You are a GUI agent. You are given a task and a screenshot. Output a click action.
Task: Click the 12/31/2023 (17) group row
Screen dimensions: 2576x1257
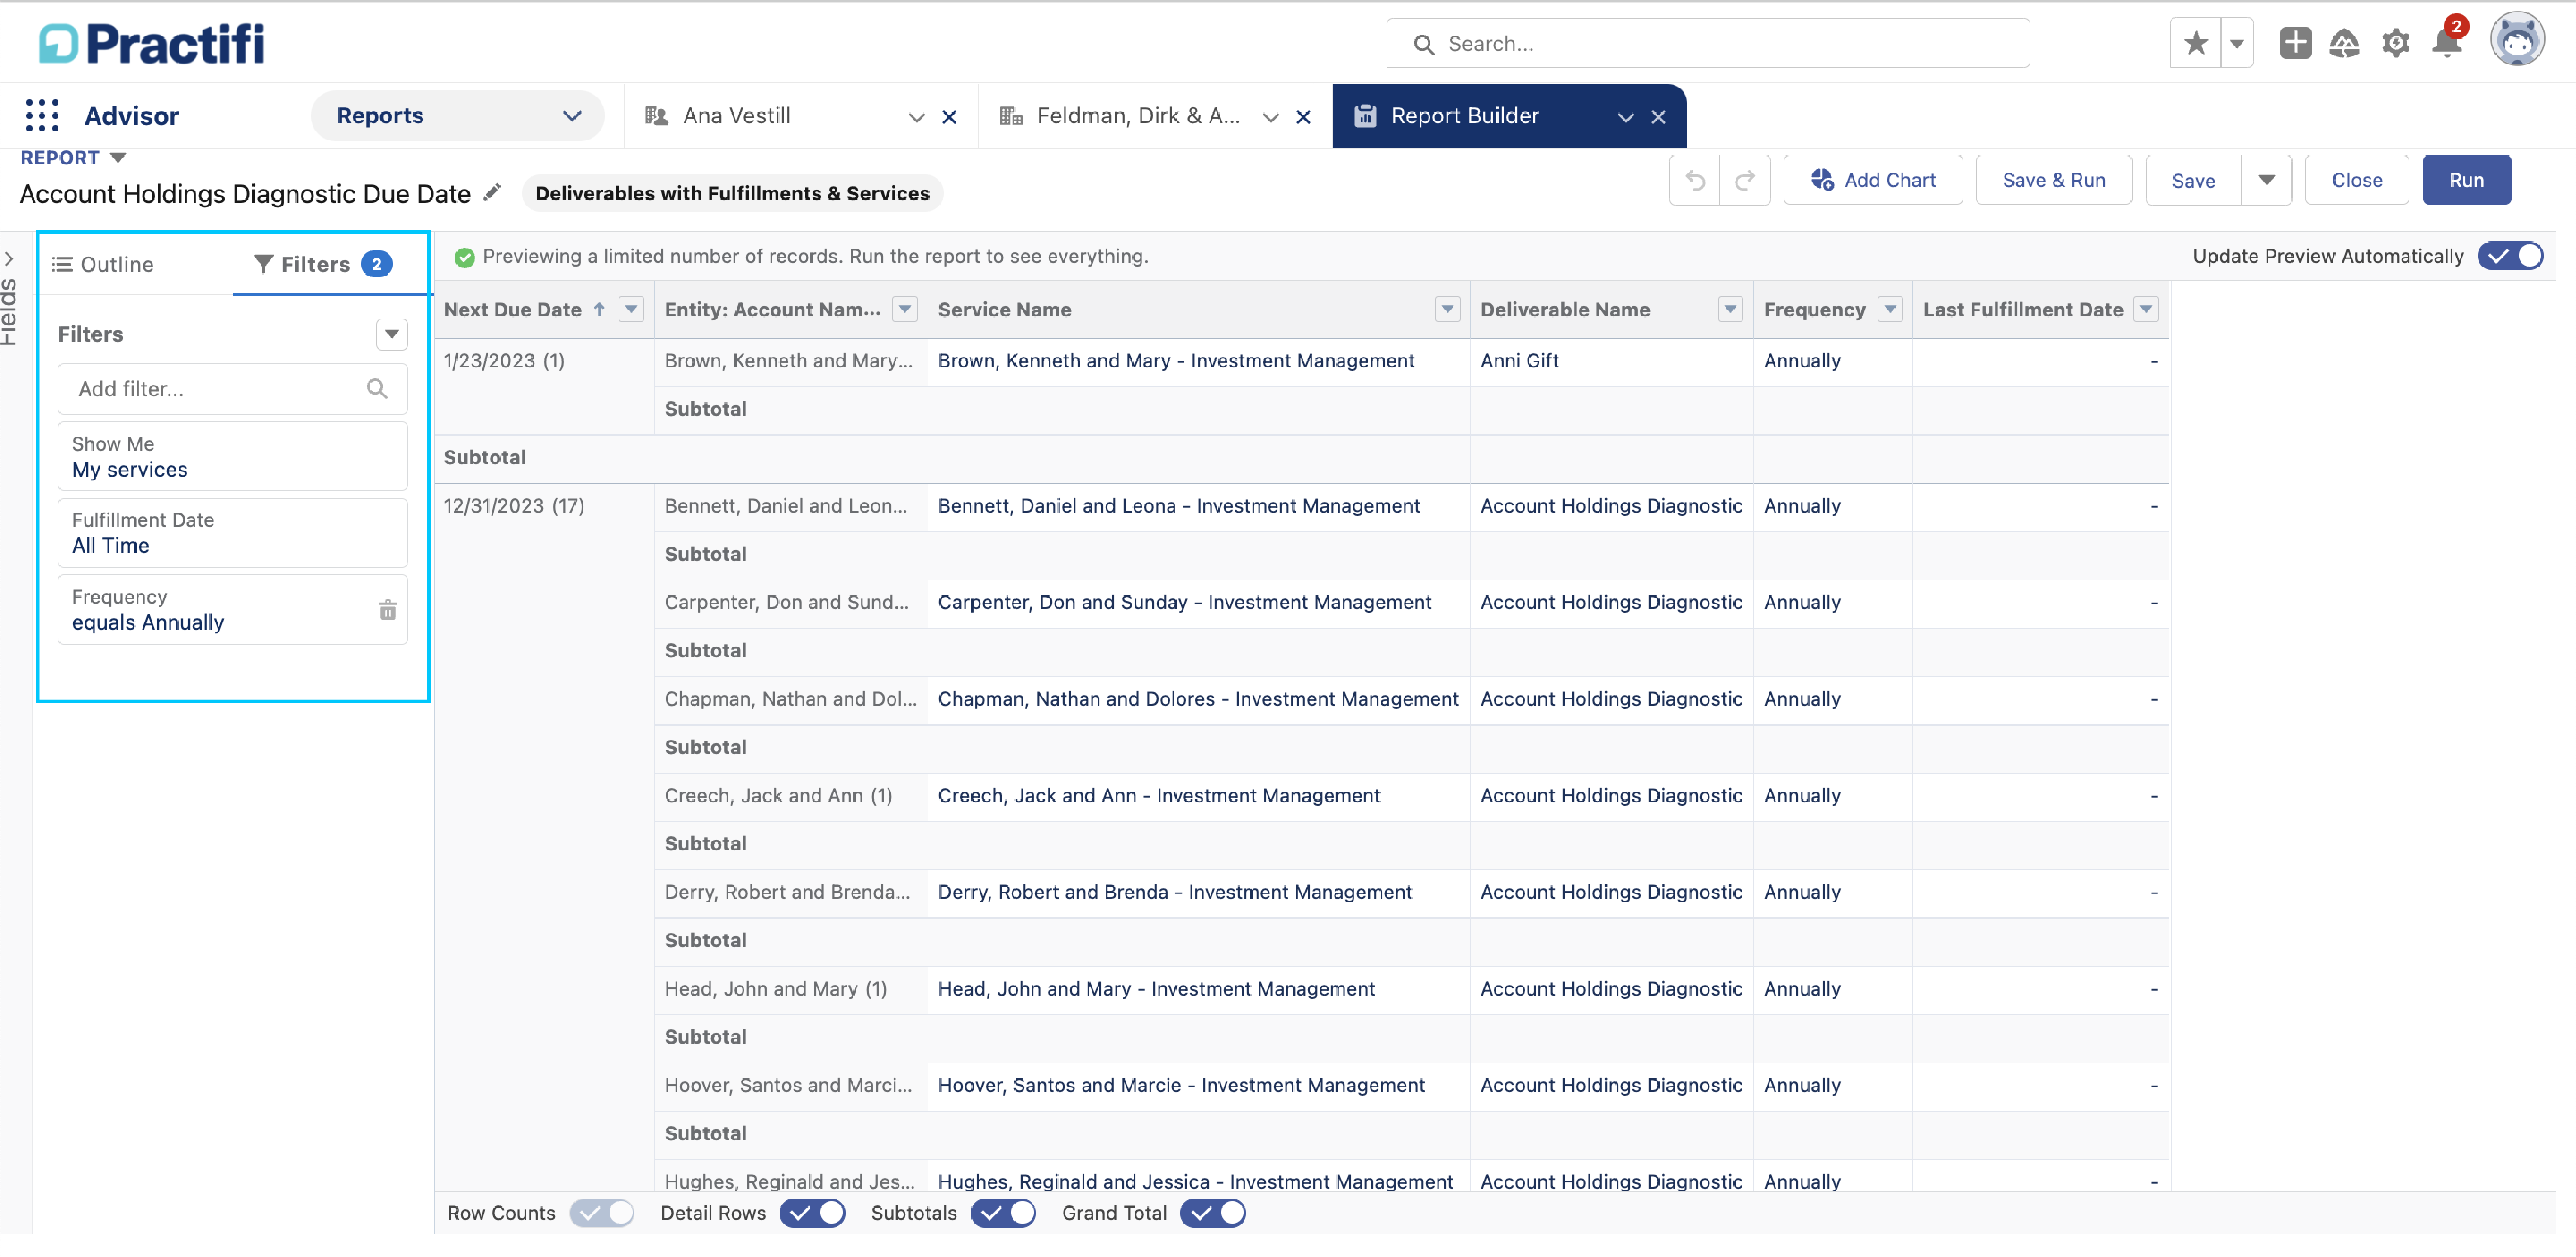(514, 506)
